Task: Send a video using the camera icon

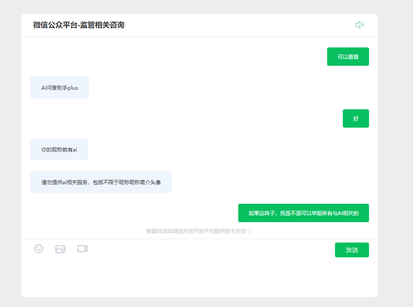Action: [82, 249]
